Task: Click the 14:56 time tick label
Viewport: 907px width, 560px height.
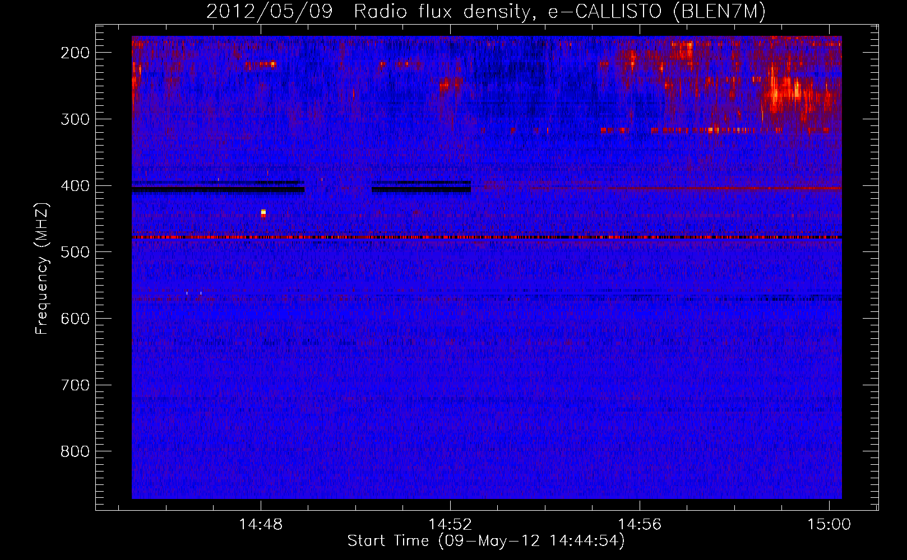Action: click(640, 525)
